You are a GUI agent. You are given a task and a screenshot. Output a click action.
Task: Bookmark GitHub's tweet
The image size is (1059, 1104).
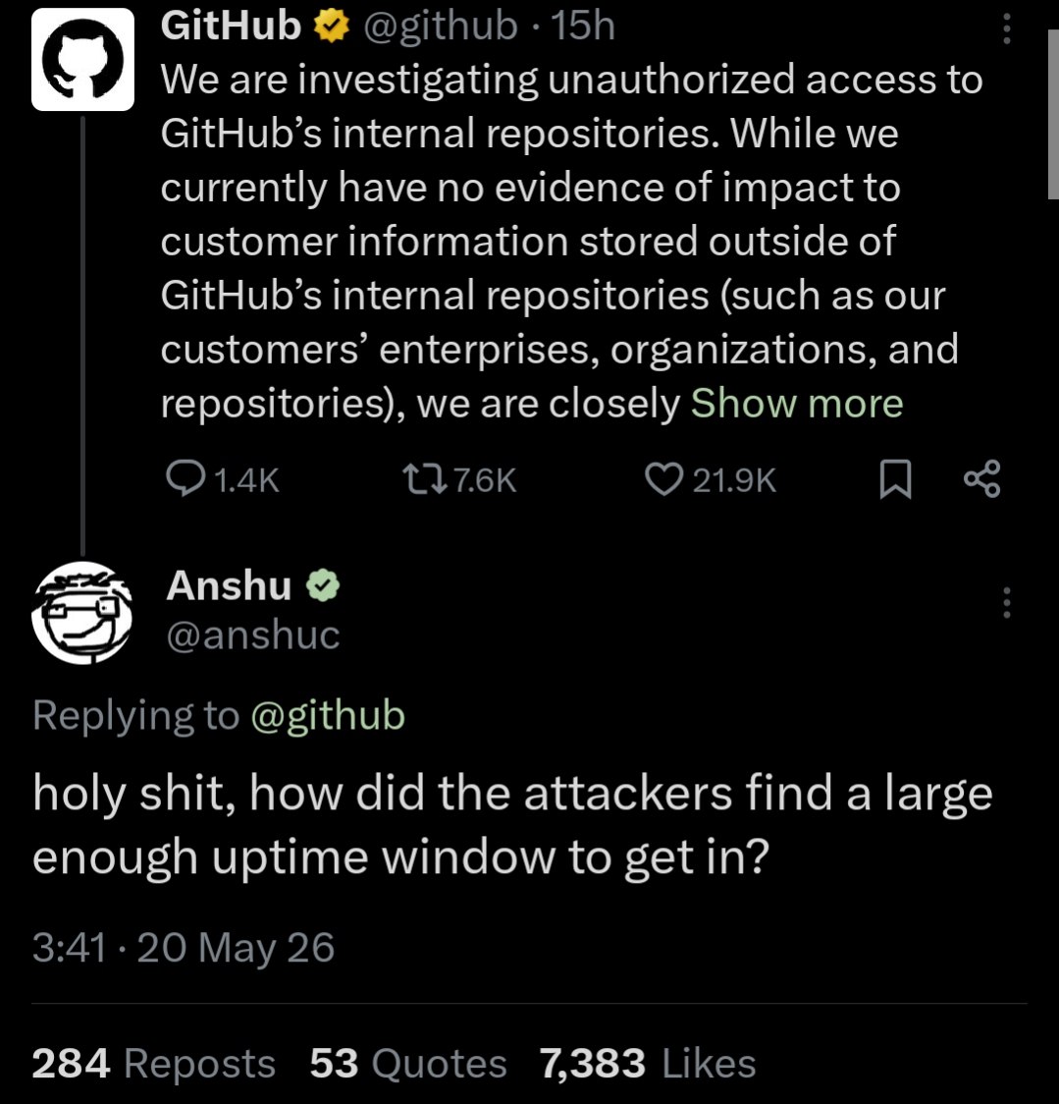(896, 479)
